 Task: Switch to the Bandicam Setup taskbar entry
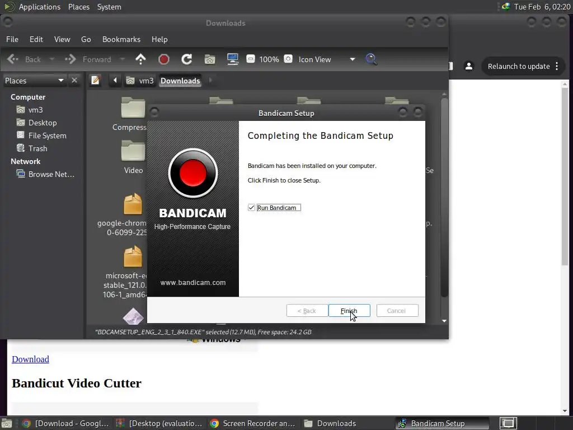point(442,423)
